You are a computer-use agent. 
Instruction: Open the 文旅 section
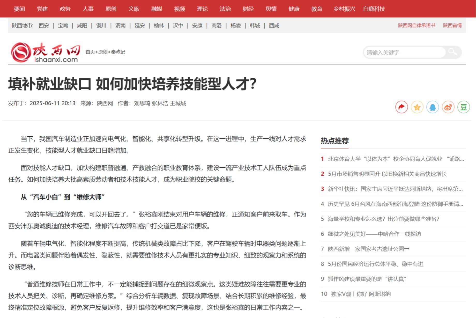[x=134, y=9]
